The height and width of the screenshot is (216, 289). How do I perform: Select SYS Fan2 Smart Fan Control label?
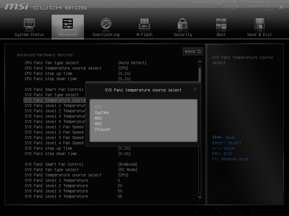pos(54,164)
